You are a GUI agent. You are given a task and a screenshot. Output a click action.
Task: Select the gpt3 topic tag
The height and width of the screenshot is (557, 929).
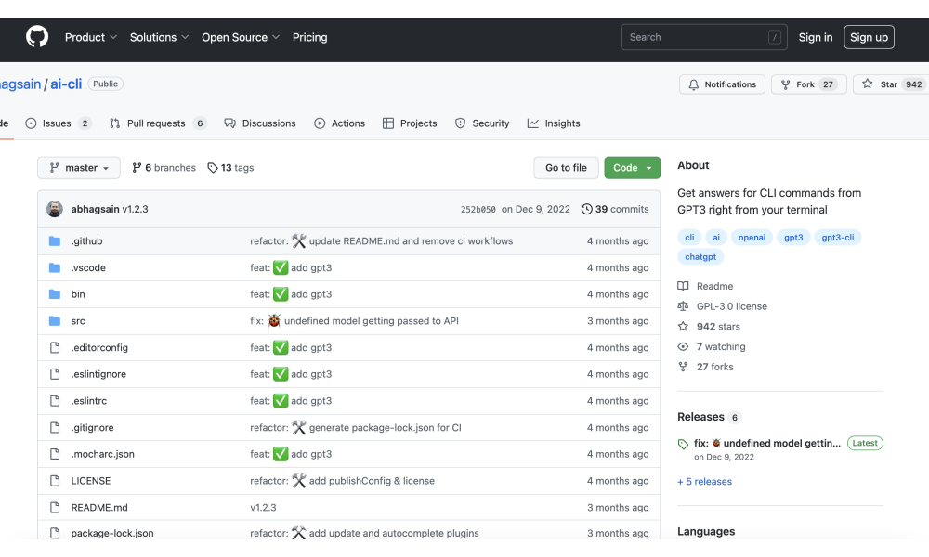[x=793, y=238]
